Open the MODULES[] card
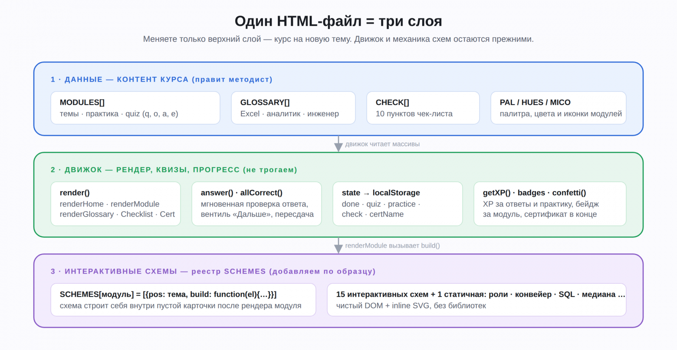677x350 pixels. pyautogui.click(x=135, y=108)
